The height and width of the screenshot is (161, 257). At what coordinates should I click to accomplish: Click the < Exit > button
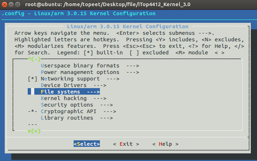click(126, 144)
